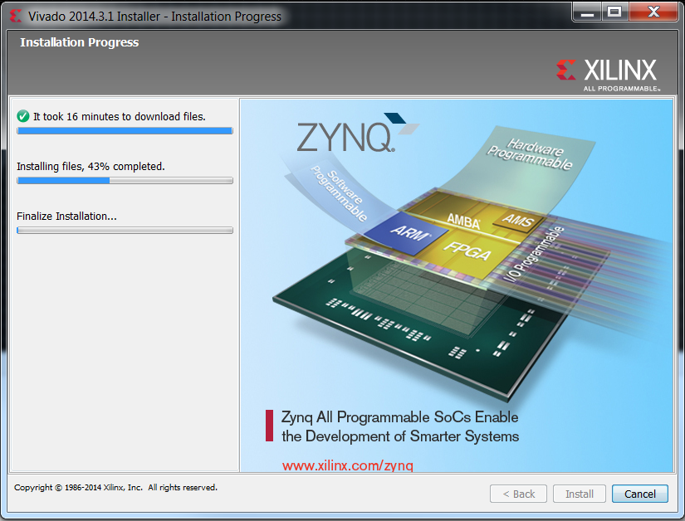
Task: Click the download files progress bar
Action: (125, 131)
